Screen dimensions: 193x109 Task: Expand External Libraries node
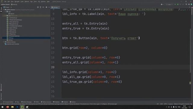click(x=4, y=42)
